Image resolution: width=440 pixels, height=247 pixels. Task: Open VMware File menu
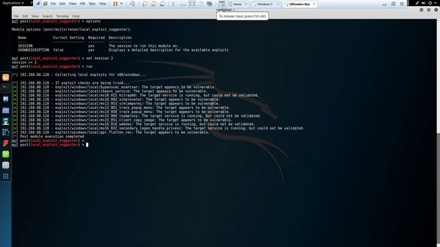pos(53,3)
